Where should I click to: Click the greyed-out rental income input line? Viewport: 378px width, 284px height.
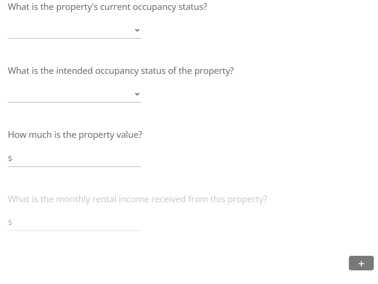75,230
